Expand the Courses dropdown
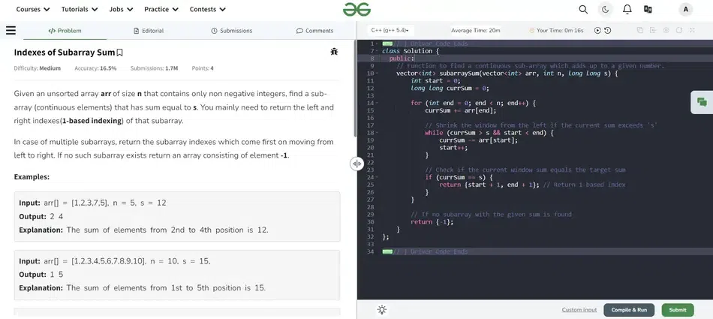Viewport: 713px width, 319px height. coord(33,9)
